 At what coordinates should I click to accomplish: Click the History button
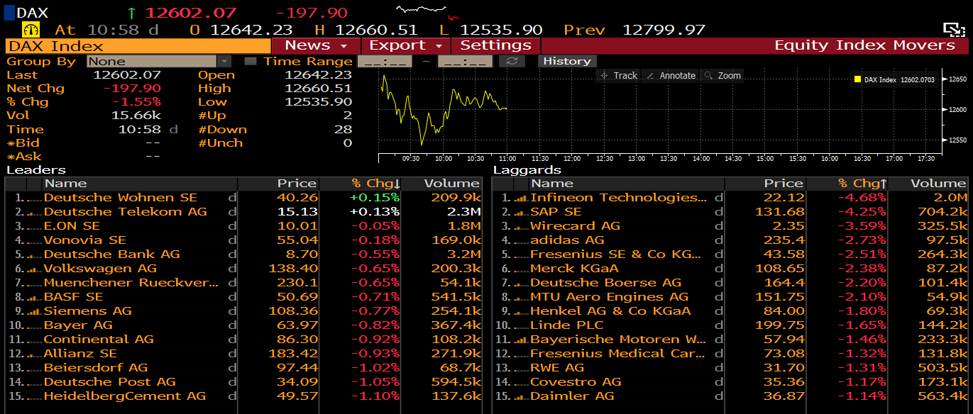pyautogui.click(x=566, y=61)
